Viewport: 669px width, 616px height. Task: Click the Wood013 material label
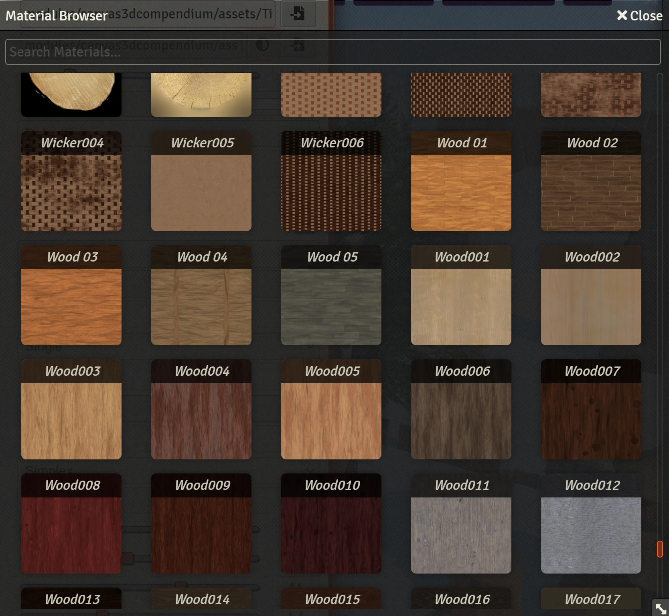(x=72, y=599)
